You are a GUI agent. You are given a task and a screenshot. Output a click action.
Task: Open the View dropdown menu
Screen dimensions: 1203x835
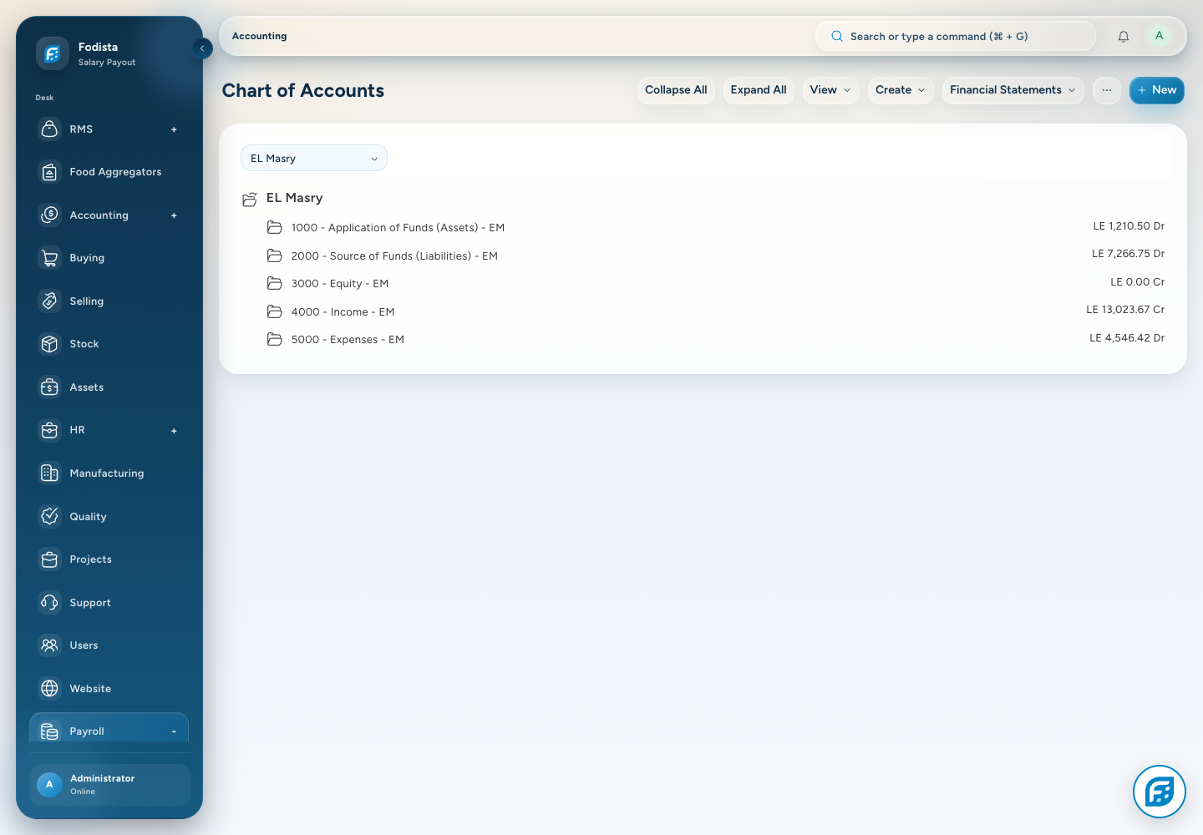point(831,90)
